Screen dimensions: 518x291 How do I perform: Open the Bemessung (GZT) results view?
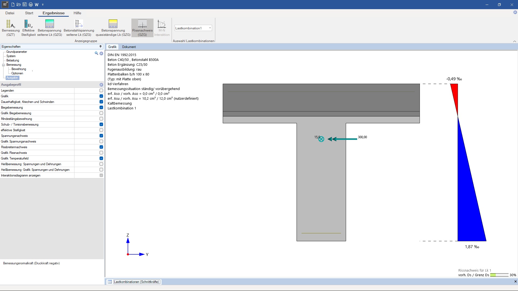point(11,27)
